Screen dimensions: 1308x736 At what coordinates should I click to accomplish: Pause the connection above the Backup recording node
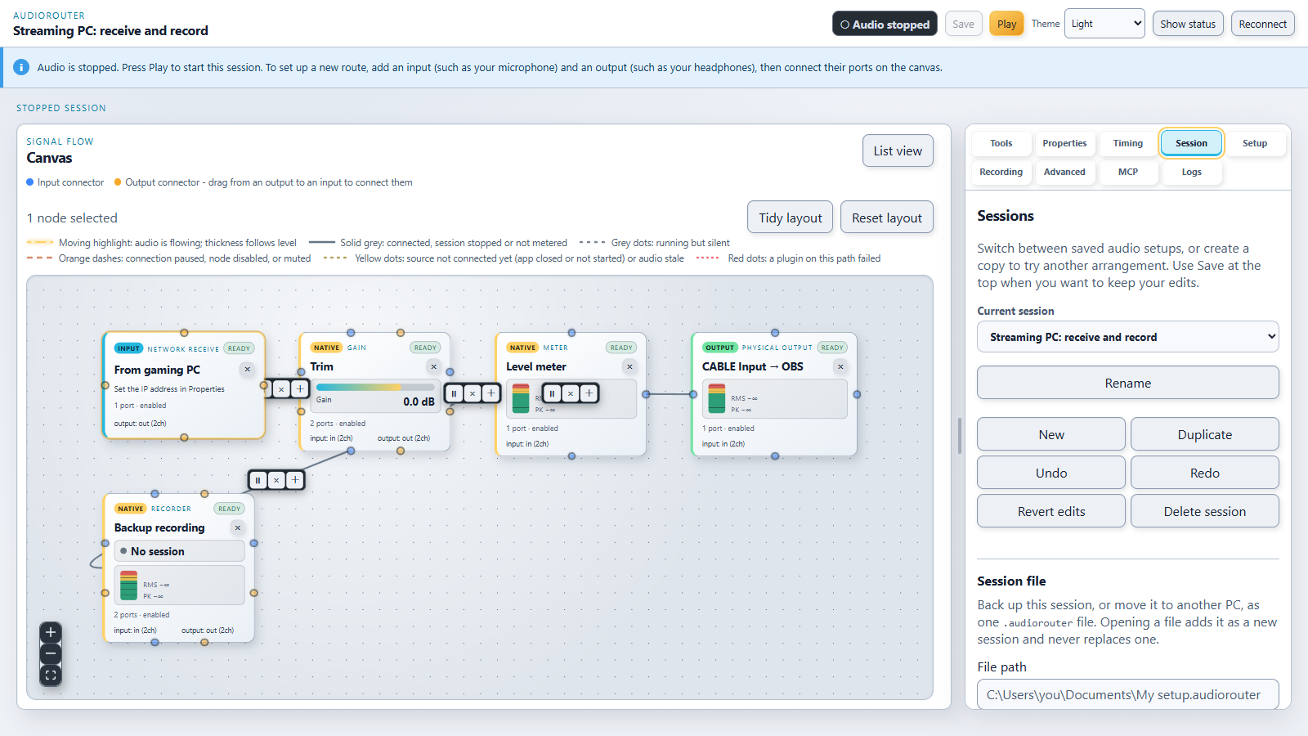coord(258,480)
